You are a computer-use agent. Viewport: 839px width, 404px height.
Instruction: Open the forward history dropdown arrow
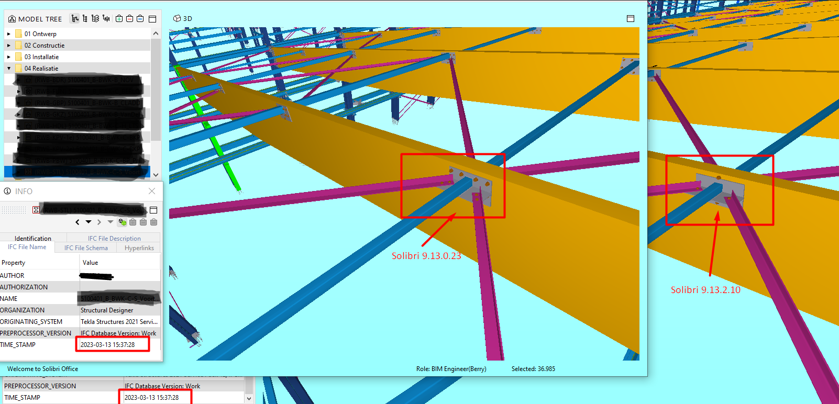point(110,222)
